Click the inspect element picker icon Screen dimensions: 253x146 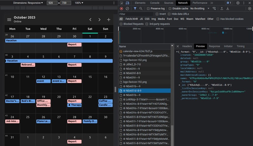point(121,3)
